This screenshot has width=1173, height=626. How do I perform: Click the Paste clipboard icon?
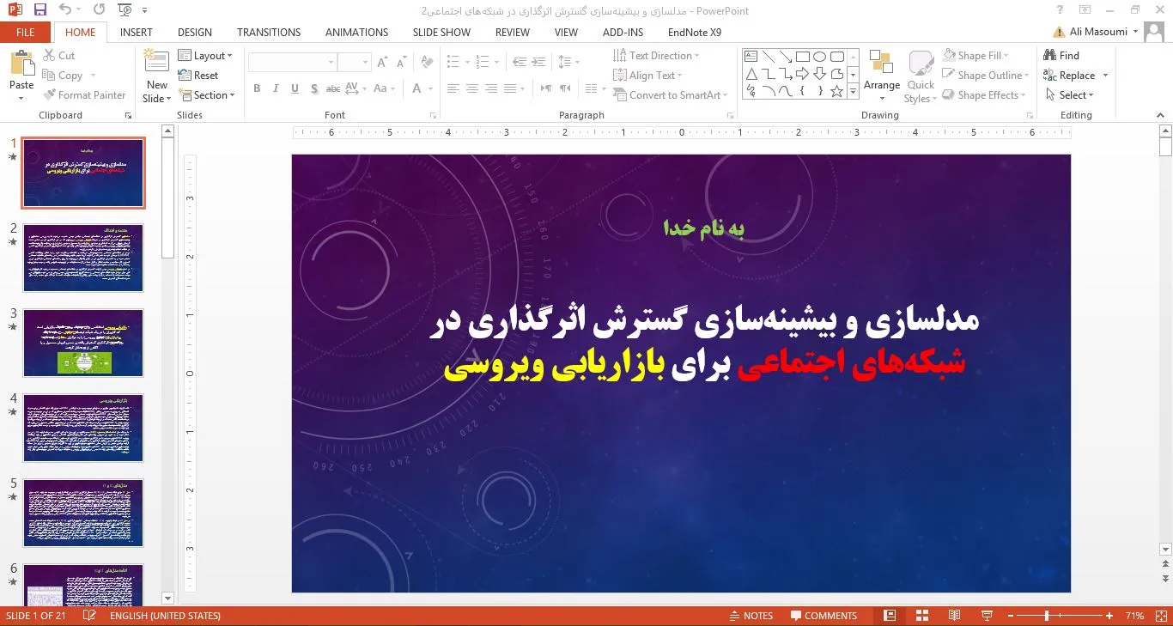pyautogui.click(x=21, y=66)
